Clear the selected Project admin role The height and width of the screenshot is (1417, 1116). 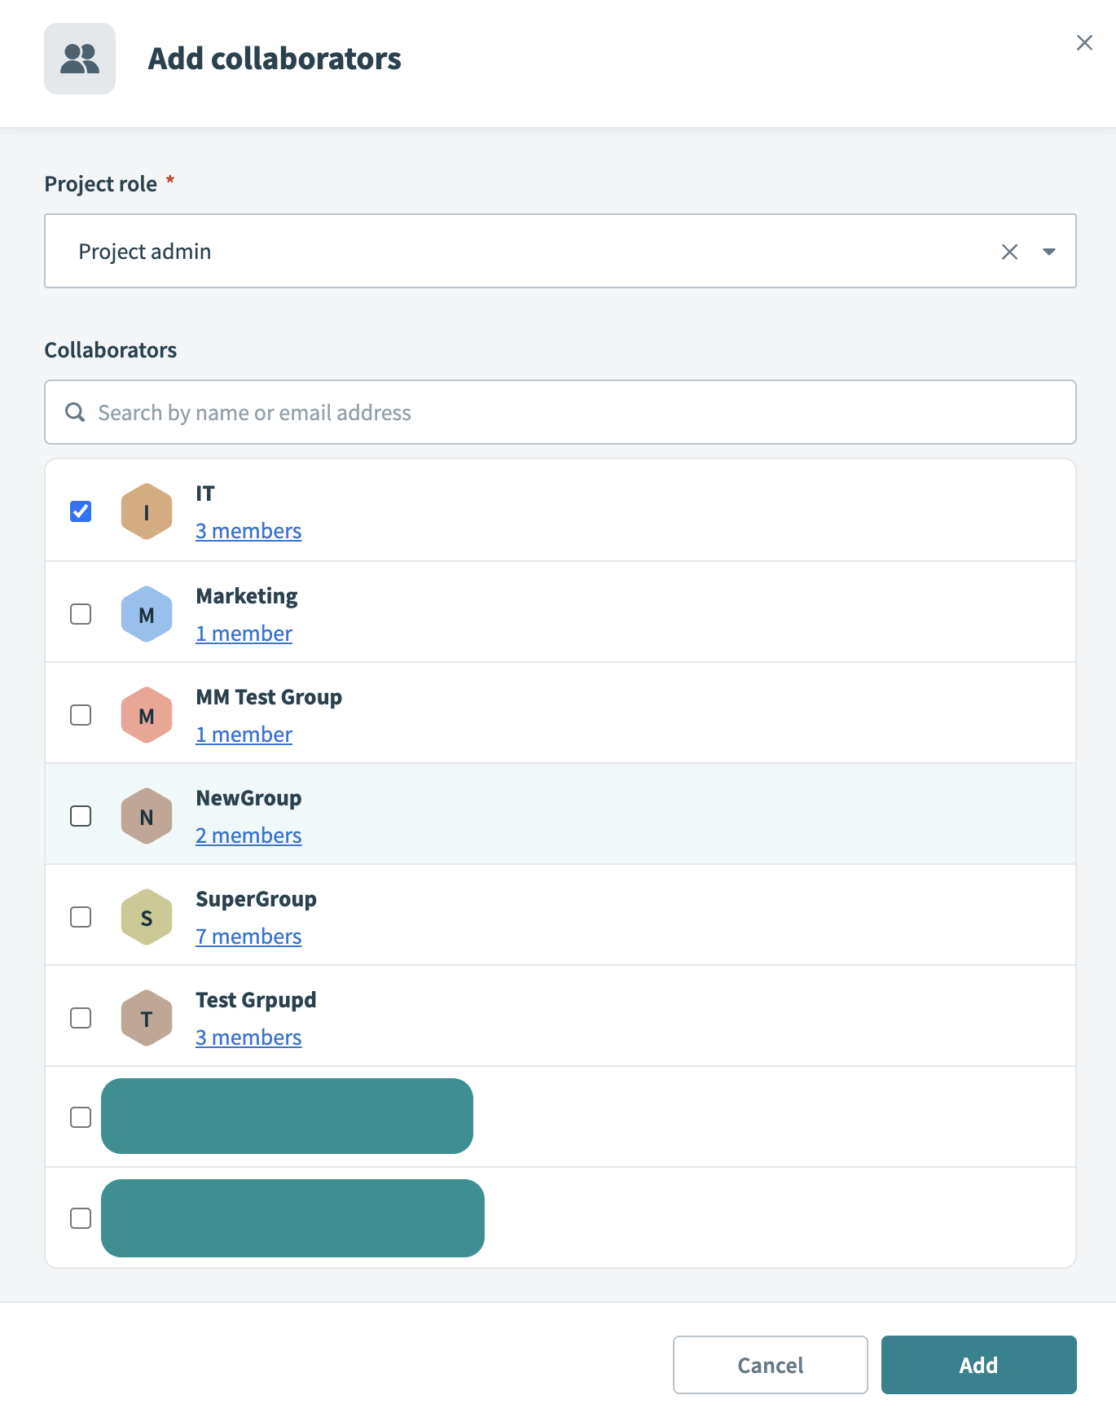(1009, 252)
